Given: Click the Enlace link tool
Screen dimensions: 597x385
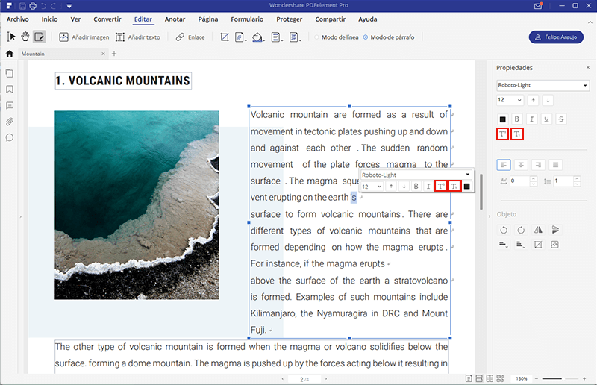Looking at the screenshot, I should 190,37.
